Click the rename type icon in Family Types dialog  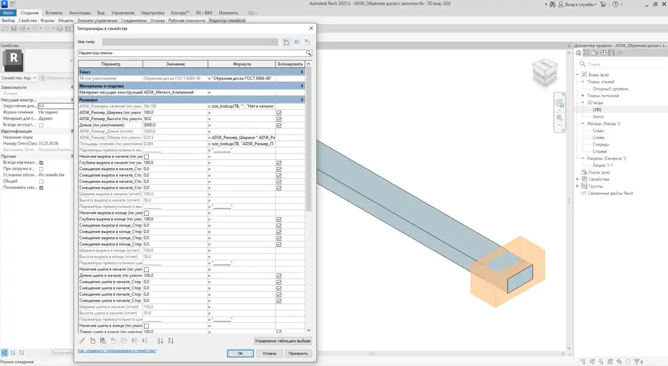[296, 42]
